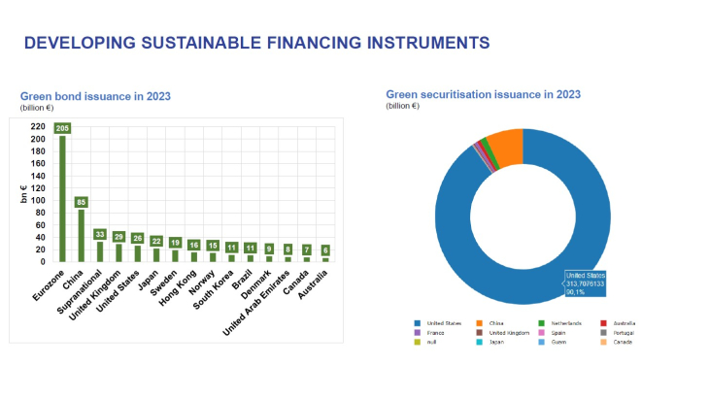
Task: Click the brown United Kingdom legend swatch
Action: click(x=479, y=333)
